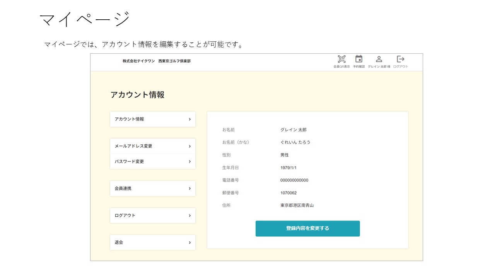Click the postal code value 1070062
The width and height of the screenshot is (495, 278).
pyautogui.click(x=288, y=193)
